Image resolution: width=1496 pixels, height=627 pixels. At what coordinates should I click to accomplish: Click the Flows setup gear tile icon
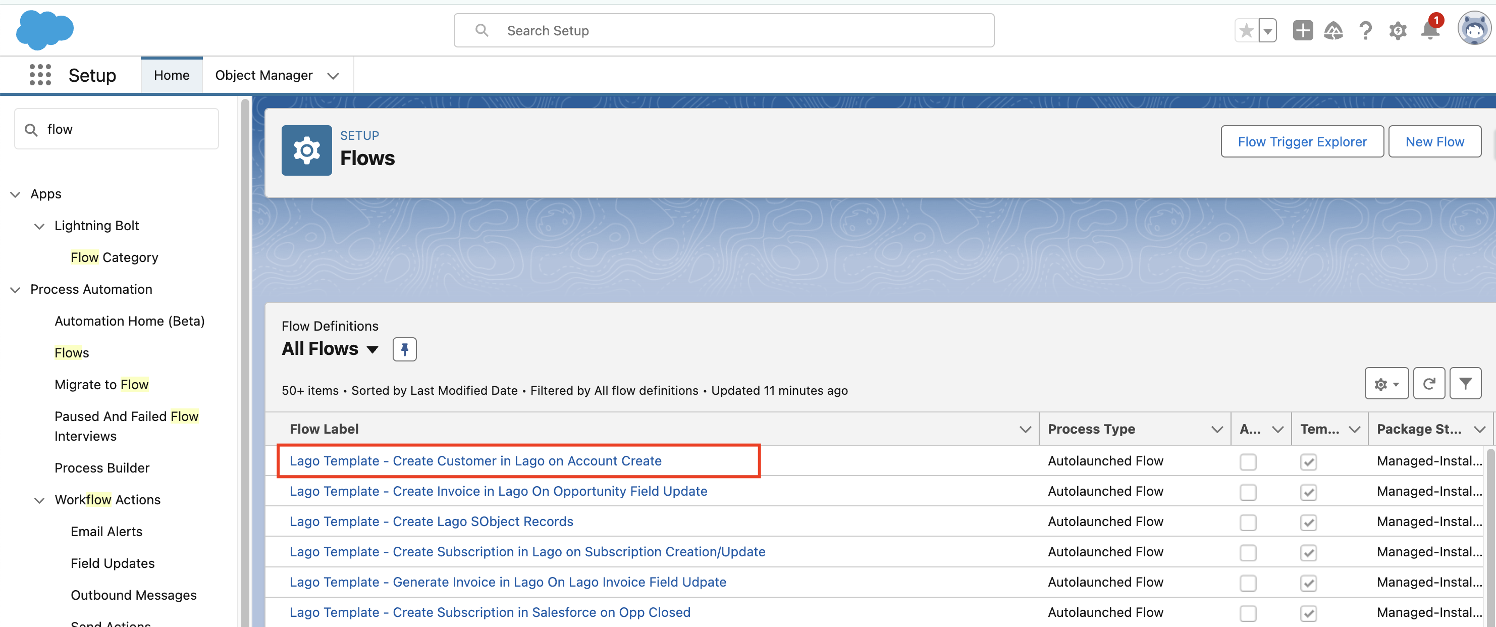(307, 150)
